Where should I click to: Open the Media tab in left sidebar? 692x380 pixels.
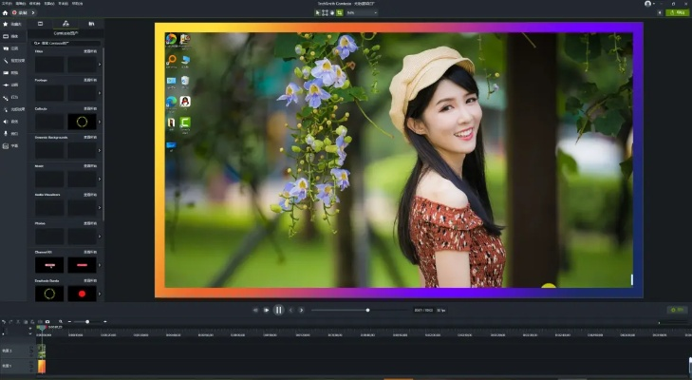pos(12,36)
